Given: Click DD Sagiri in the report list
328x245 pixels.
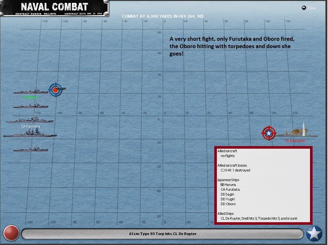Looking at the screenshot, I should click(x=227, y=194).
